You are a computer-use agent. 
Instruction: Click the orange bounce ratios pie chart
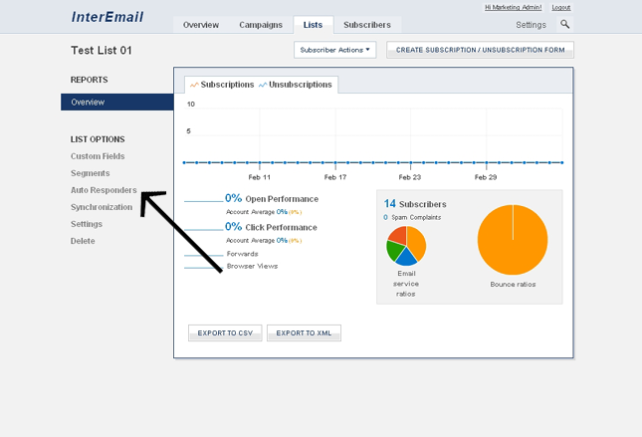513,240
